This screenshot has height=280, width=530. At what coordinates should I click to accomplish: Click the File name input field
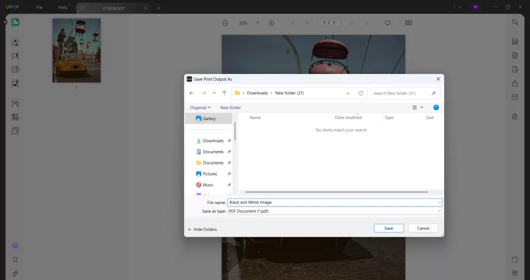(335, 202)
